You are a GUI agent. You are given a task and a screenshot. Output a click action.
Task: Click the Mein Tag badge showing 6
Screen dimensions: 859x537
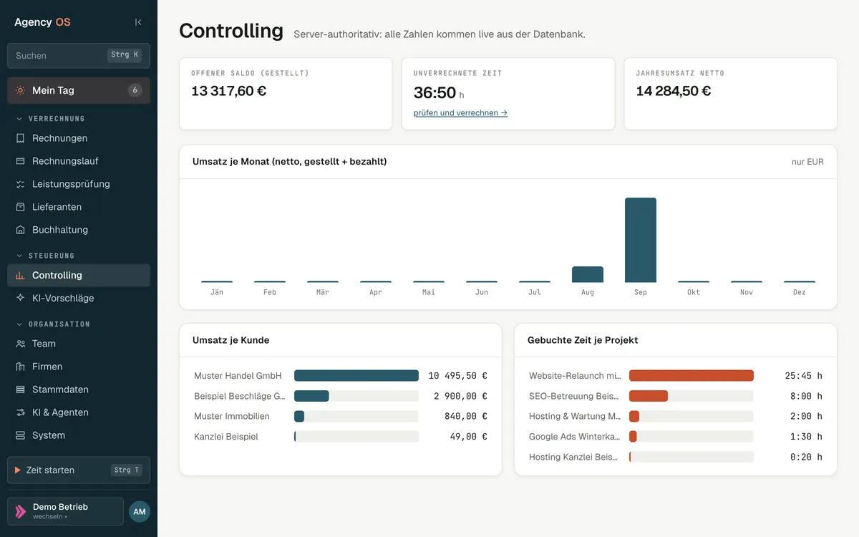click(x=135, y=90)
